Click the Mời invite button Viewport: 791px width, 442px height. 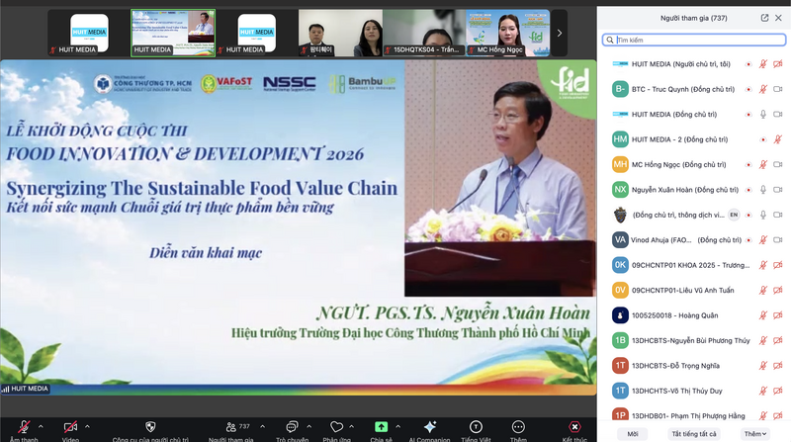pos(633,434)
